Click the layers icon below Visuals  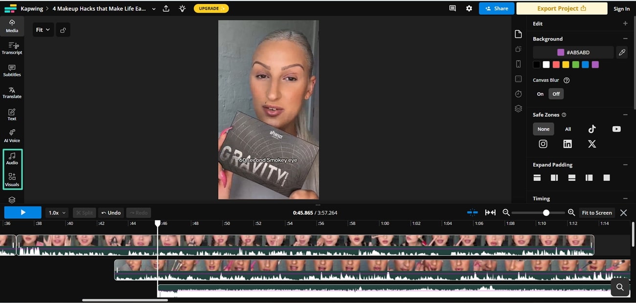coord(12,200)
